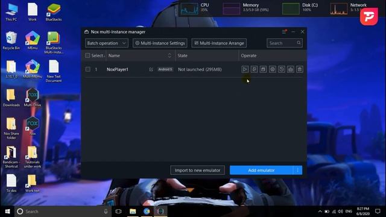The height and width of the screenshot is (217, 386).
Task: Select the NoxPlayer1 name text
Action: [x=118, y=69]
